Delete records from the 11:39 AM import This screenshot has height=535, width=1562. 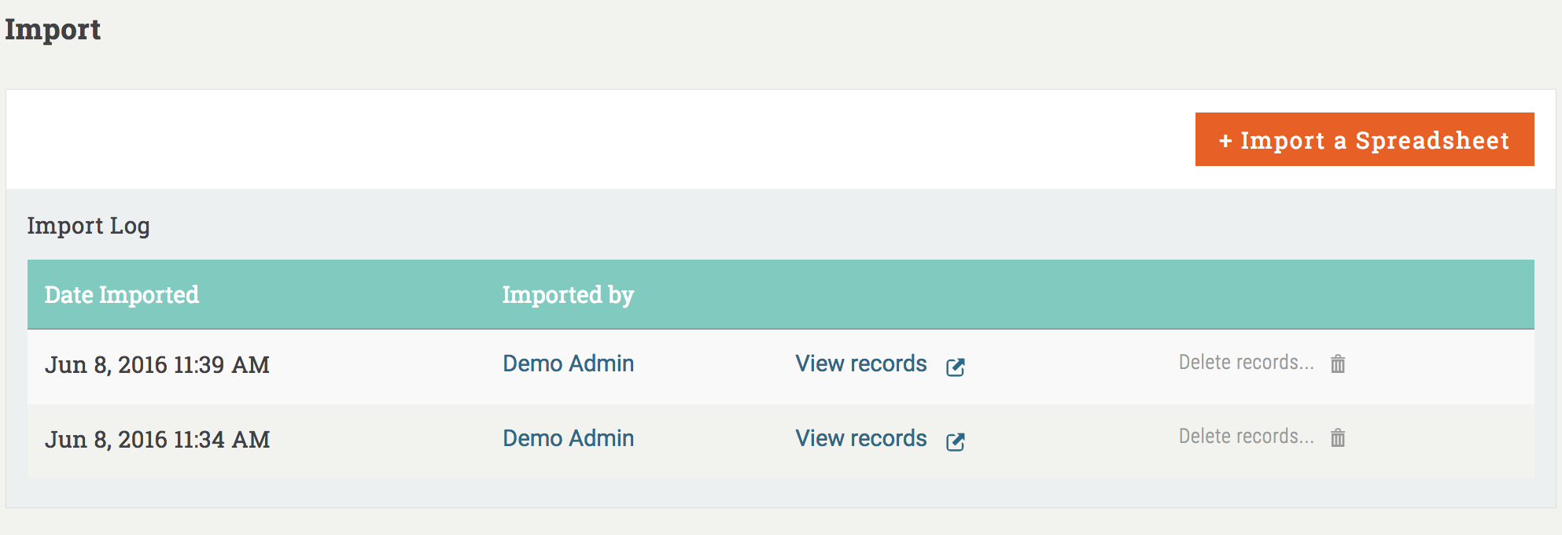point(1246,363)
